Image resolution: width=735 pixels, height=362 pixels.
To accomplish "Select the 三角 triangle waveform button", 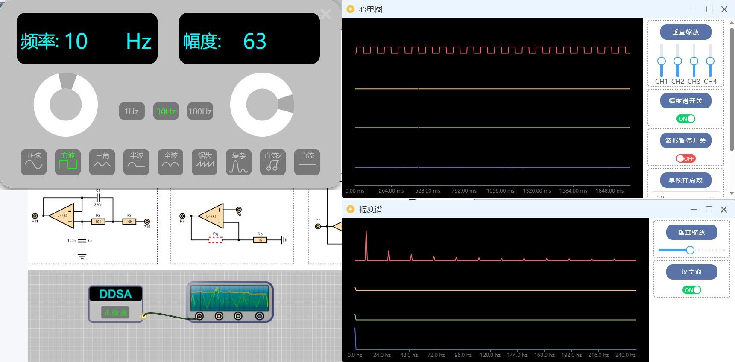I will [102, 162].
